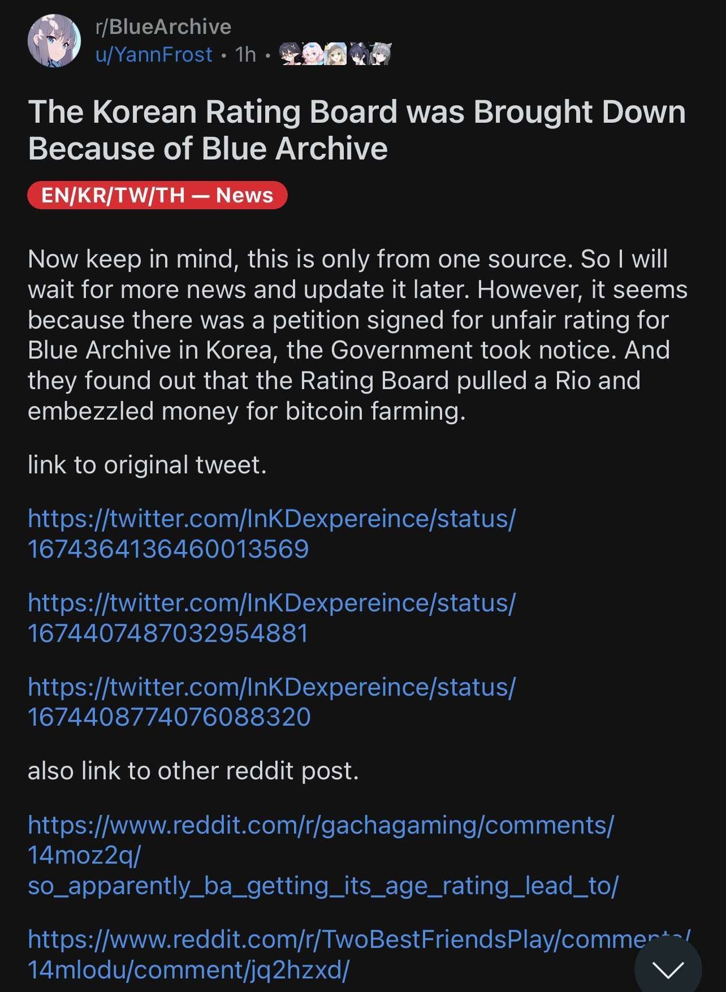Click the pink-haired character flair emoji
Viewport: 726px width, 992px height.
(313, 54)
